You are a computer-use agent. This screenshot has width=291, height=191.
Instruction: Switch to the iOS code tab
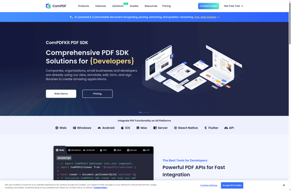pos(103,150)
